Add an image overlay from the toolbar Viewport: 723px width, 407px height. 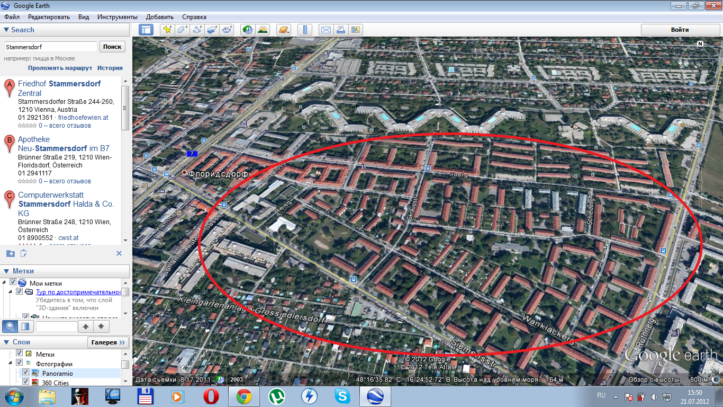pos(212,30)
